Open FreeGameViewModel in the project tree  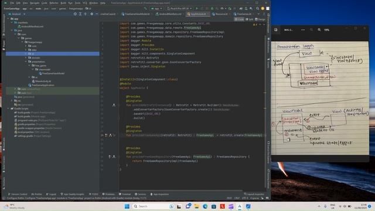point(52,73)
